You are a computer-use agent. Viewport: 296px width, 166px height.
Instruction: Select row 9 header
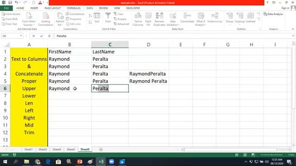(5, 111)
